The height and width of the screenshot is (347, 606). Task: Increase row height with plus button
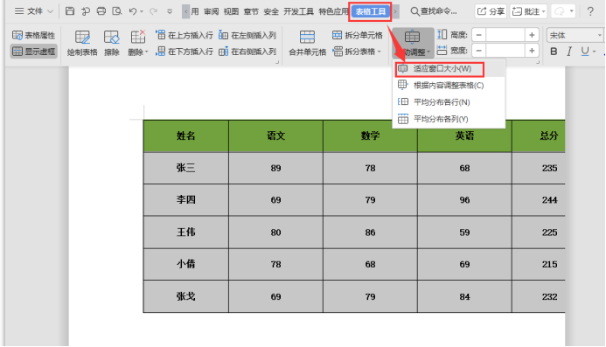coord(532,35)
